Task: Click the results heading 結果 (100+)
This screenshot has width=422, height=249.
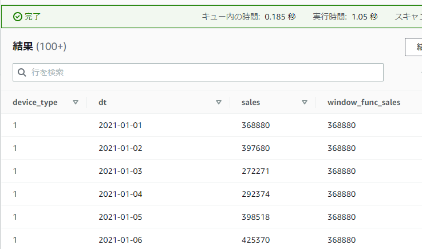Action: 40,46
